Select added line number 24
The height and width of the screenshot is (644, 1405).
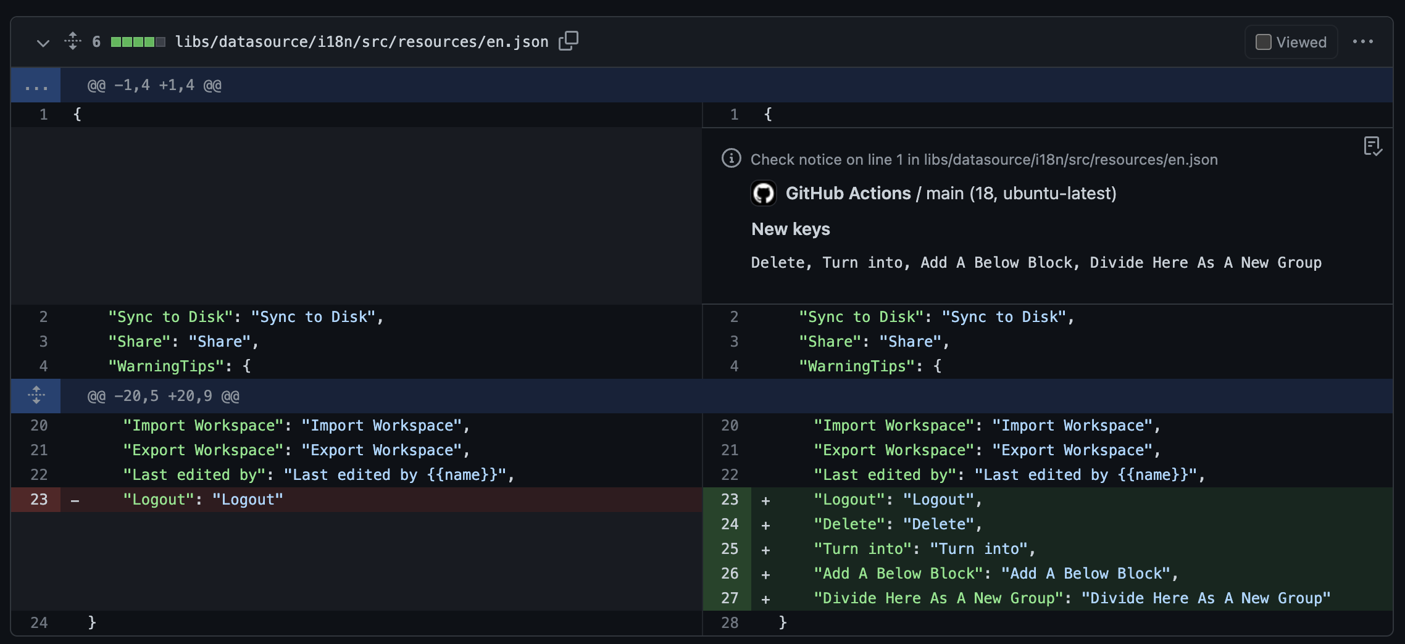[x=727, y=524]
